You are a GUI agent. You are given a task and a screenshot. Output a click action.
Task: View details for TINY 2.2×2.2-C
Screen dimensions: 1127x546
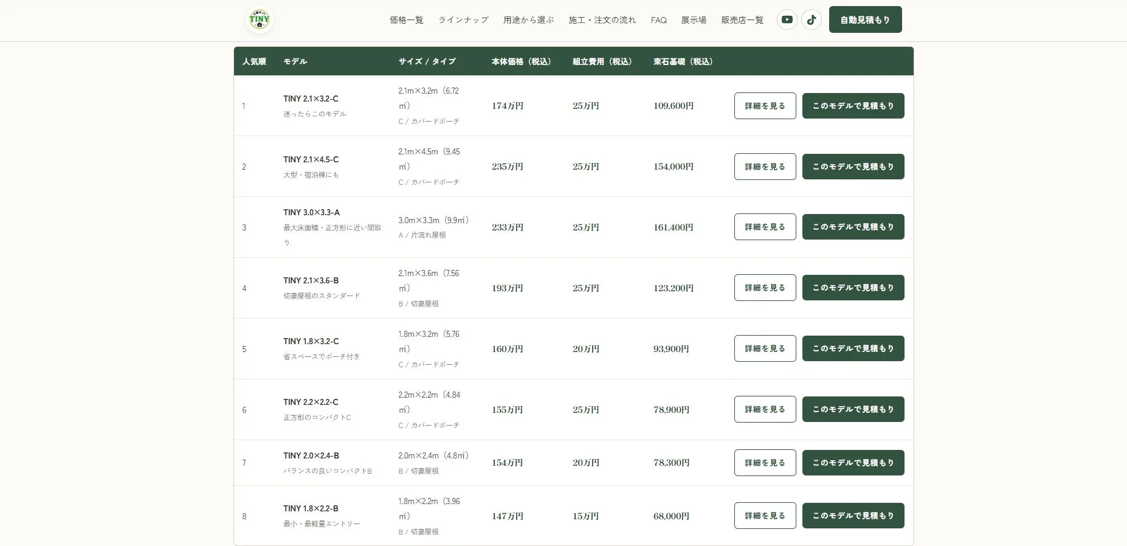point(765,409)
